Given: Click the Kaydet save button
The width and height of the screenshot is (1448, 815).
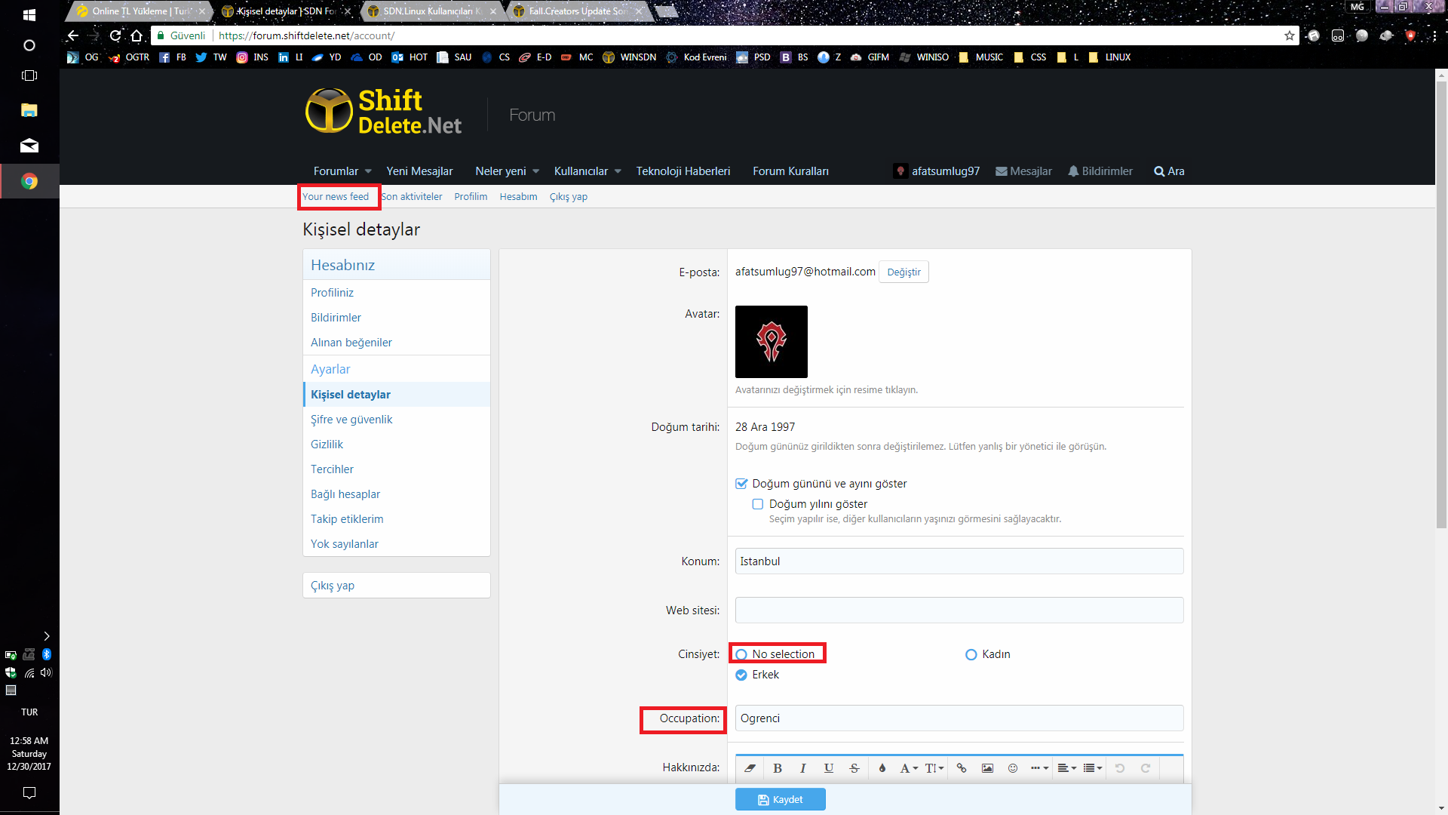Looking at the screenshot, I should tap(781, 799).
